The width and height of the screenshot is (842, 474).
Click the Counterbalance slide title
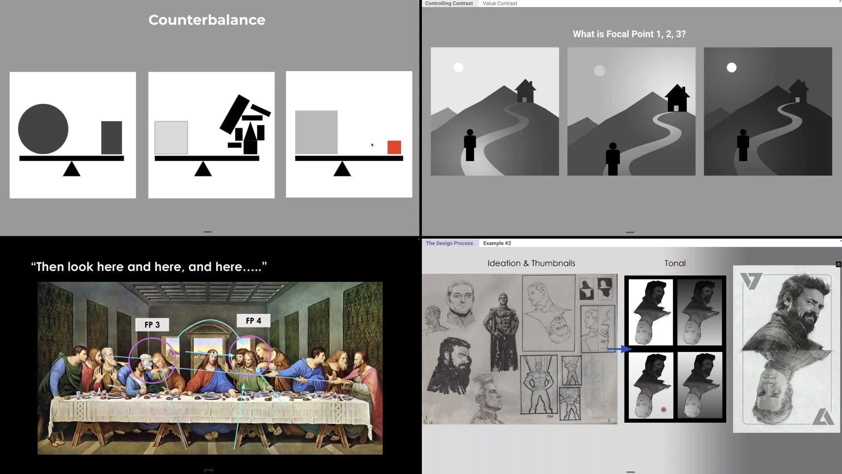(207, 20)
